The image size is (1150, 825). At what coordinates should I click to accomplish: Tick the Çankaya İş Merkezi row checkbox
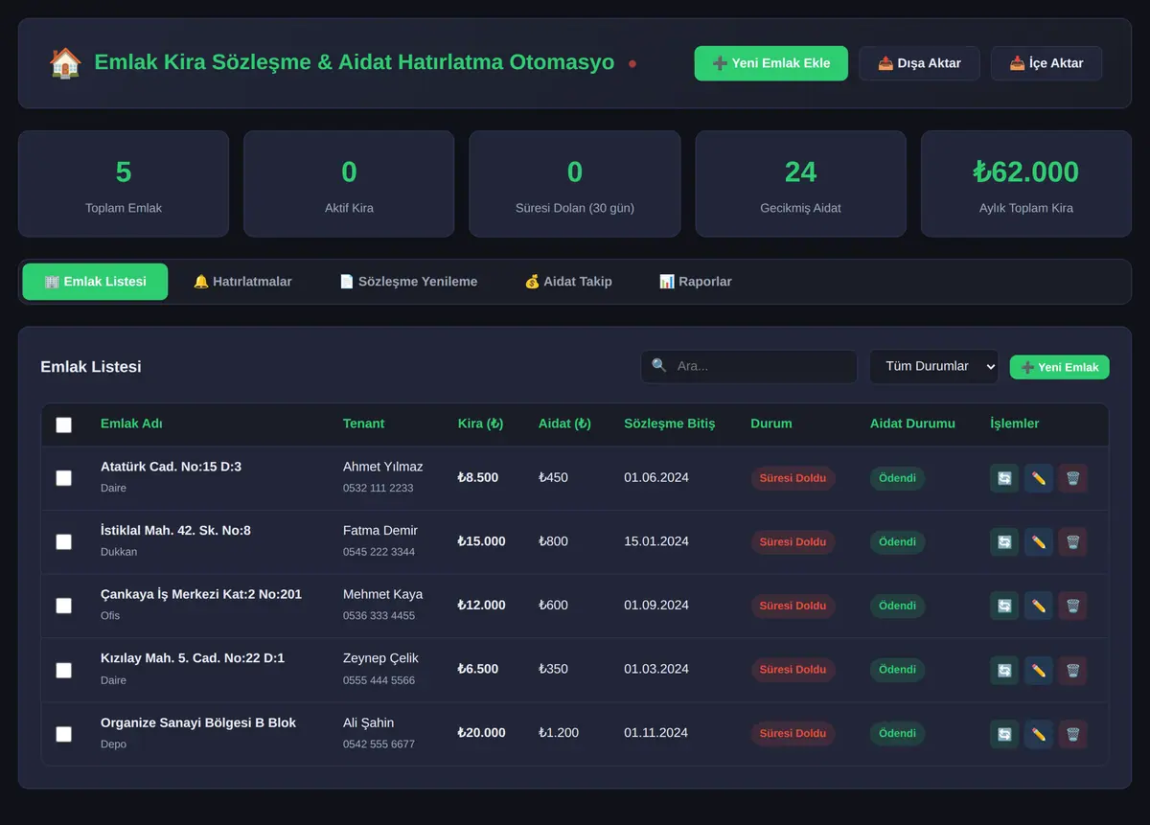(x=63, y=606)
